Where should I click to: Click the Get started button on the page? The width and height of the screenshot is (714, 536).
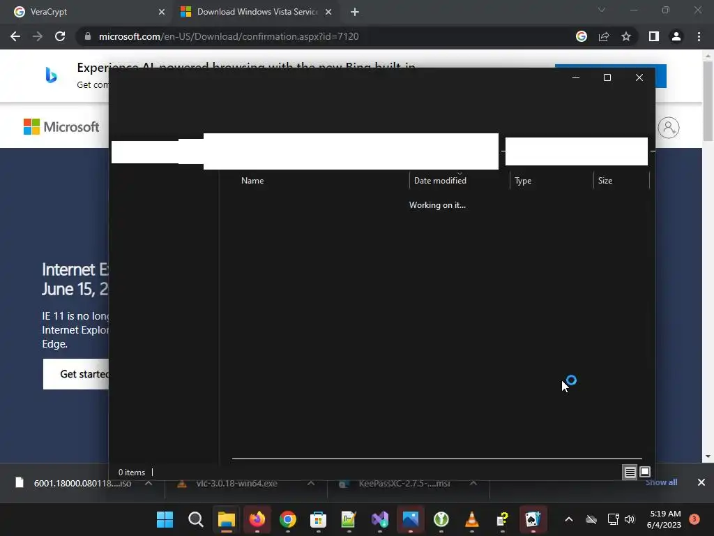pyautogui.click(x=76, y=374)
